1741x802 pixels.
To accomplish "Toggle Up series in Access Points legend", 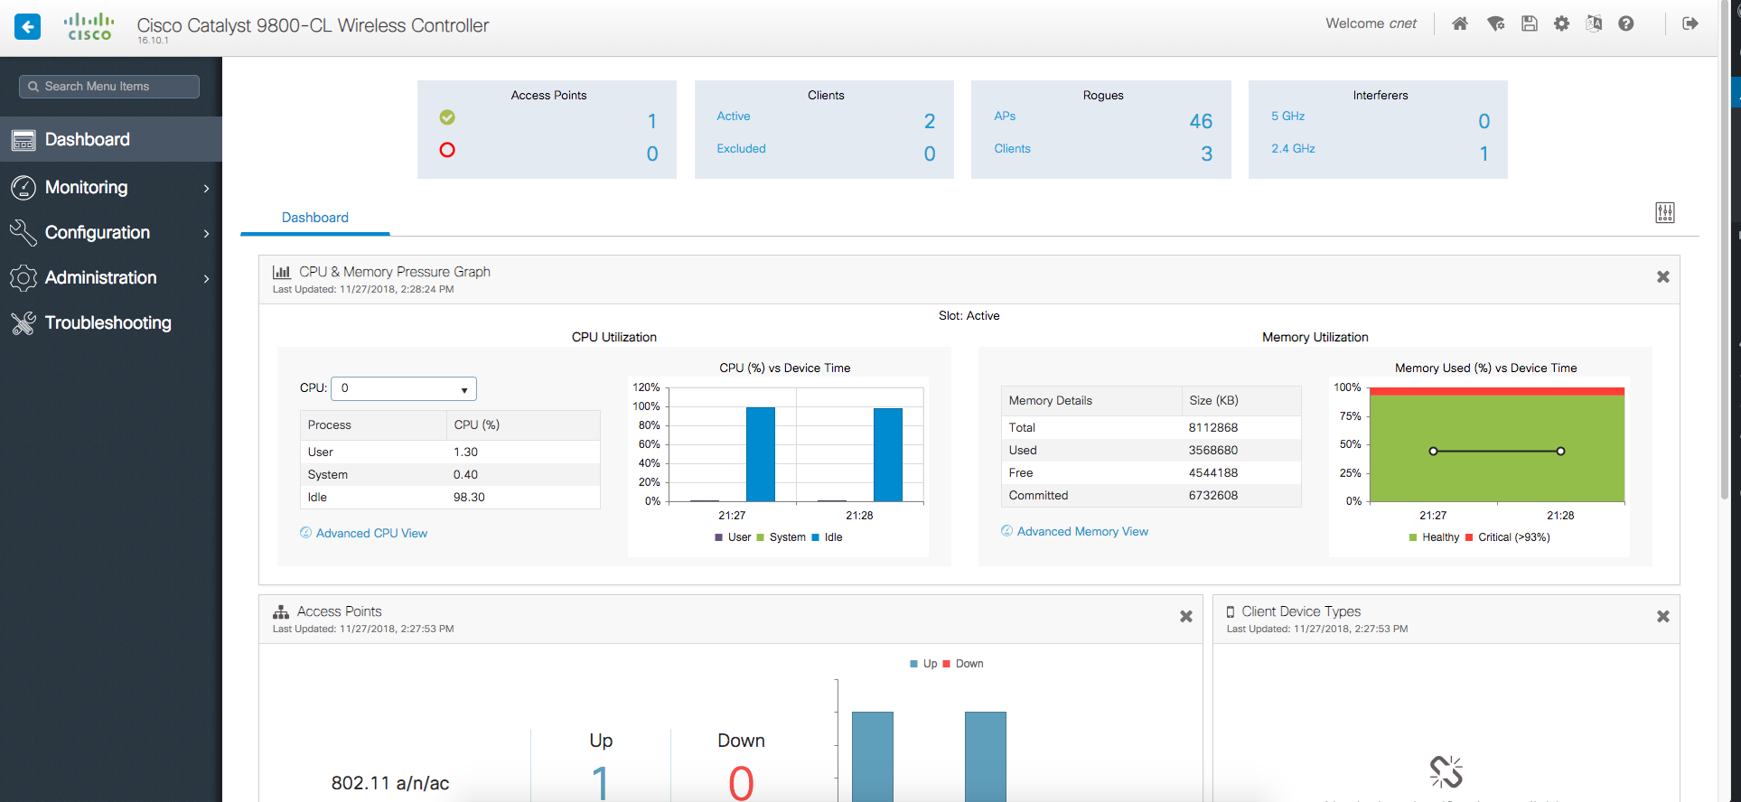I will (x=923, y=664).
